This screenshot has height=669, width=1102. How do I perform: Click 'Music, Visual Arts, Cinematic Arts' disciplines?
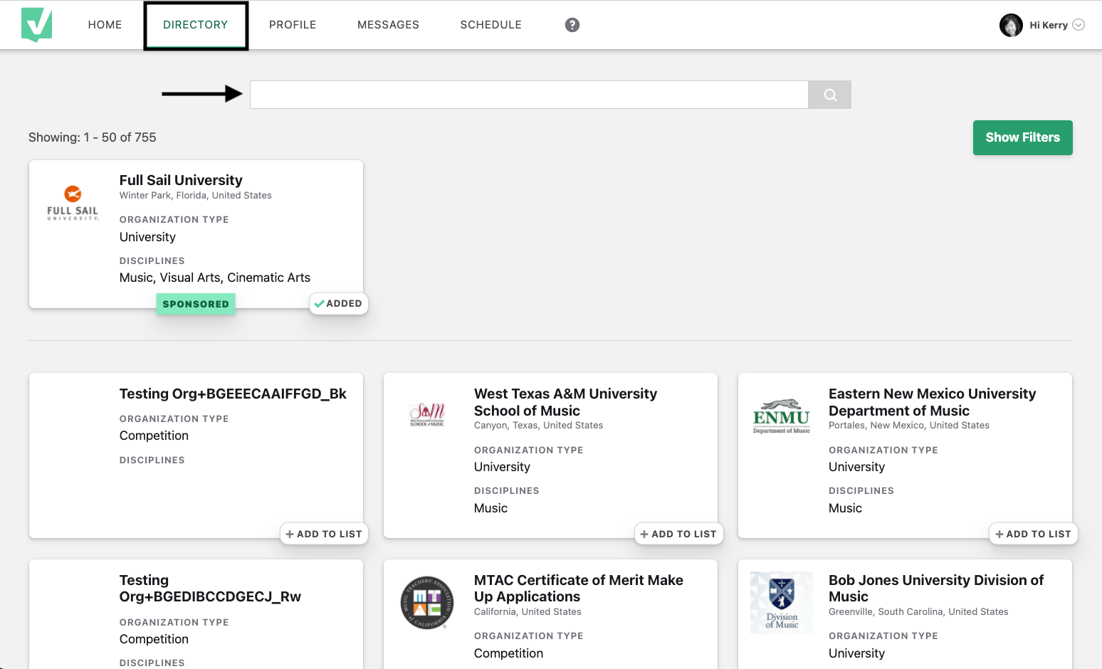pyautogui.click(x=215, y=278)
